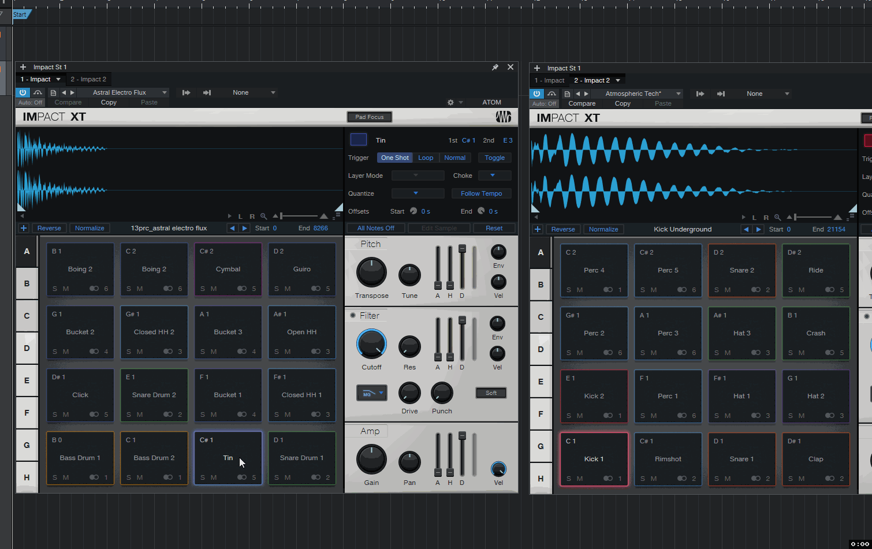The width and height of the screenshot is (872, 549).
Task: Click Transpose knob in Pitch section
Action: point(371,272)
